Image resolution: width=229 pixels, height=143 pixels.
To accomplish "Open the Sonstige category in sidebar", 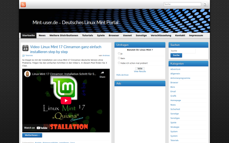I will click(174, 114).
